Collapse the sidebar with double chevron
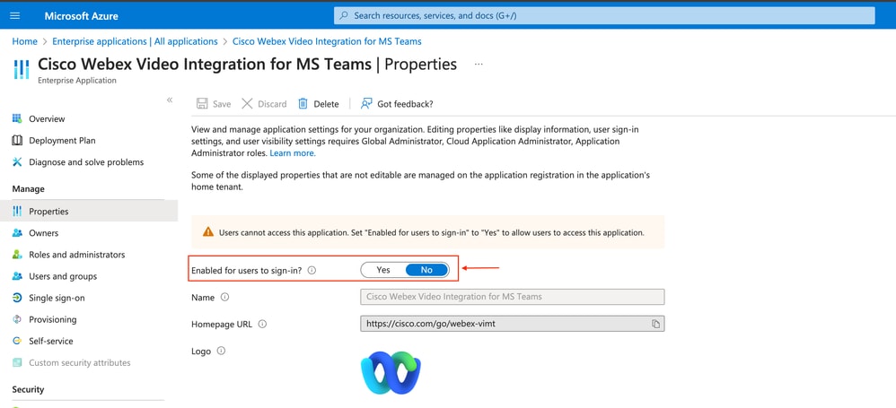Viewport: 896px width, 408px height. (170, 100)
